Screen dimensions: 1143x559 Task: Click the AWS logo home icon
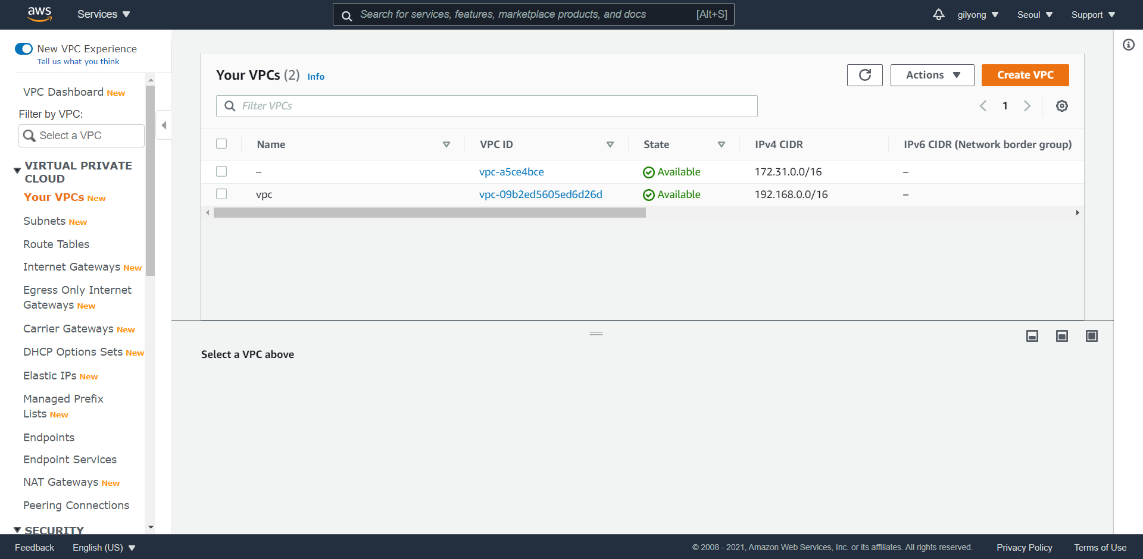click(39, 14)
